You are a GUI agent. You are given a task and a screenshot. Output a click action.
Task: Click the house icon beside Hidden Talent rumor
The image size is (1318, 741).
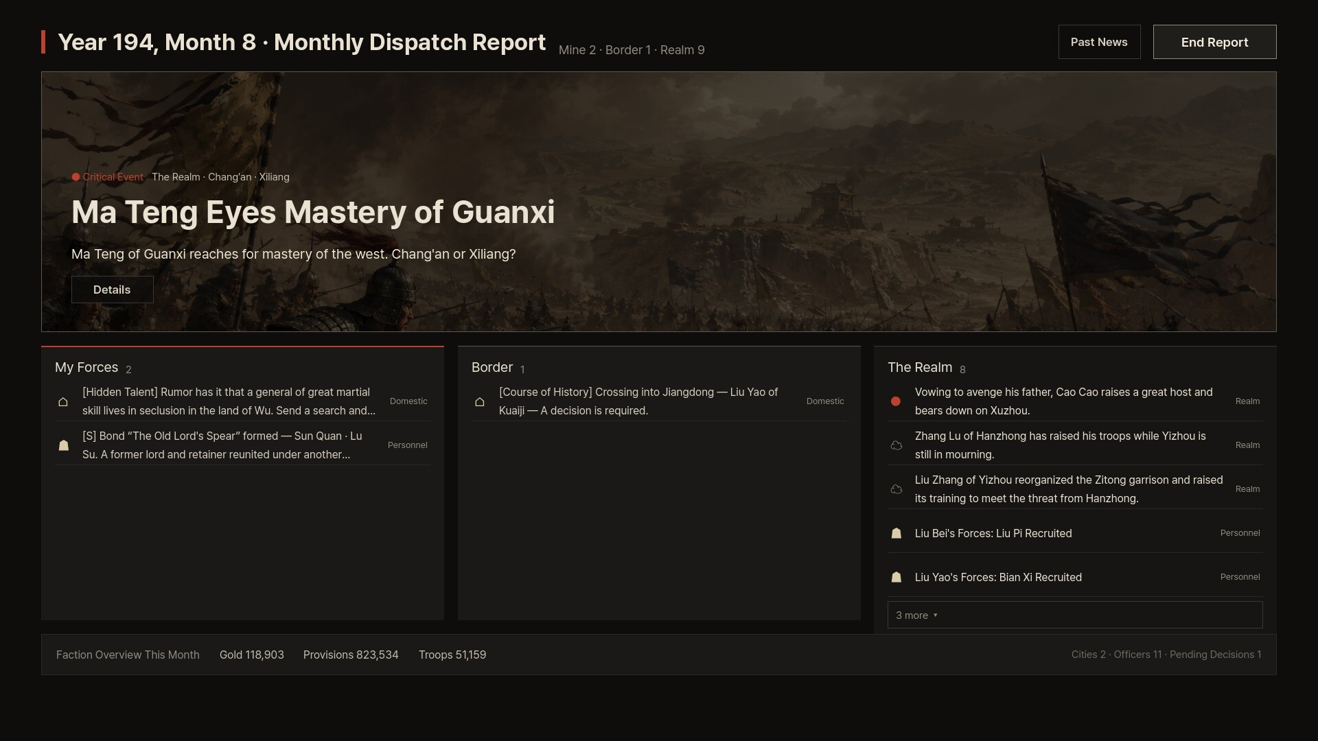[63, 401]
